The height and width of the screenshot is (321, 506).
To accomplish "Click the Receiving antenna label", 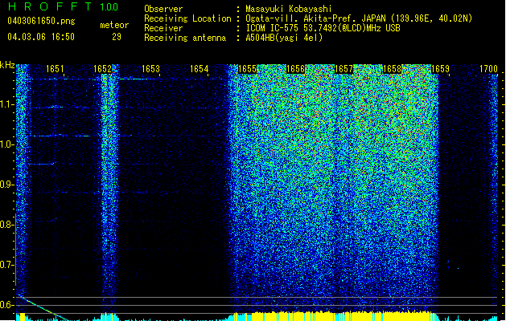I will click(x=185, y=38).
